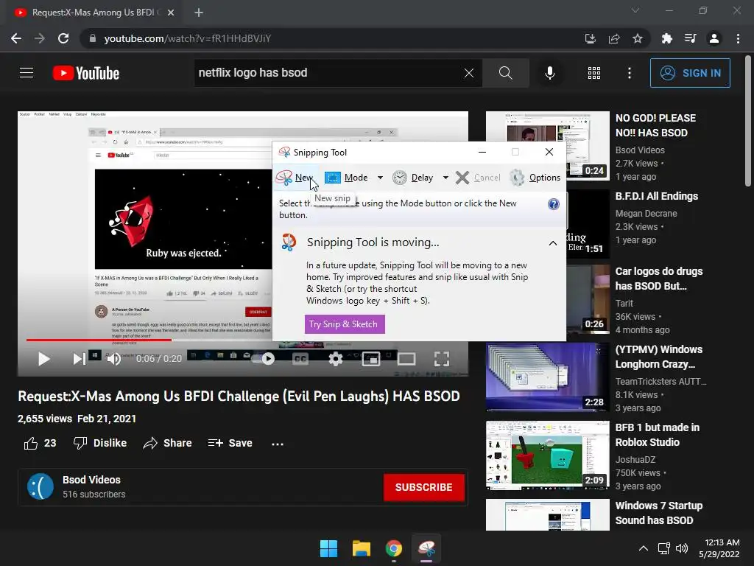
Task: Click the New snip button in Snipping Tool
Action: (295, 178)
